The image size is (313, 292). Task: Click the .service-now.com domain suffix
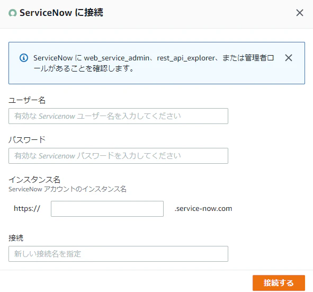(203, 208)
